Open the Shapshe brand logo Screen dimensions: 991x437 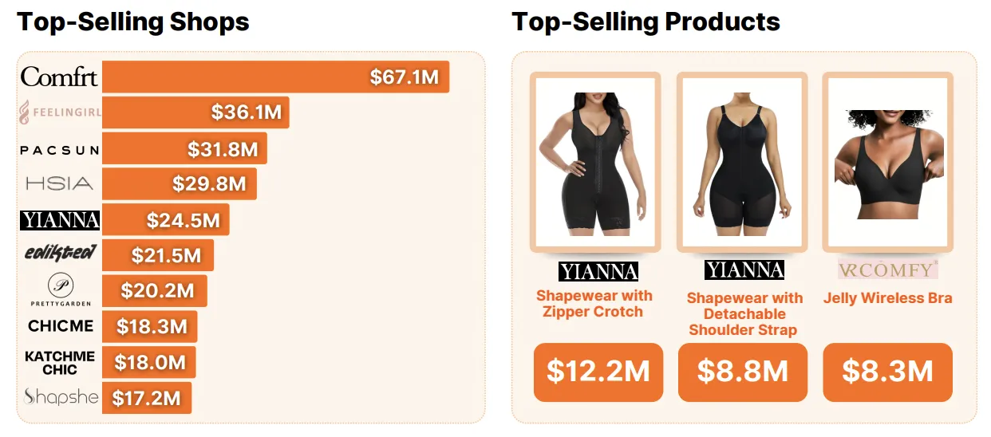(x=61, y=396)
